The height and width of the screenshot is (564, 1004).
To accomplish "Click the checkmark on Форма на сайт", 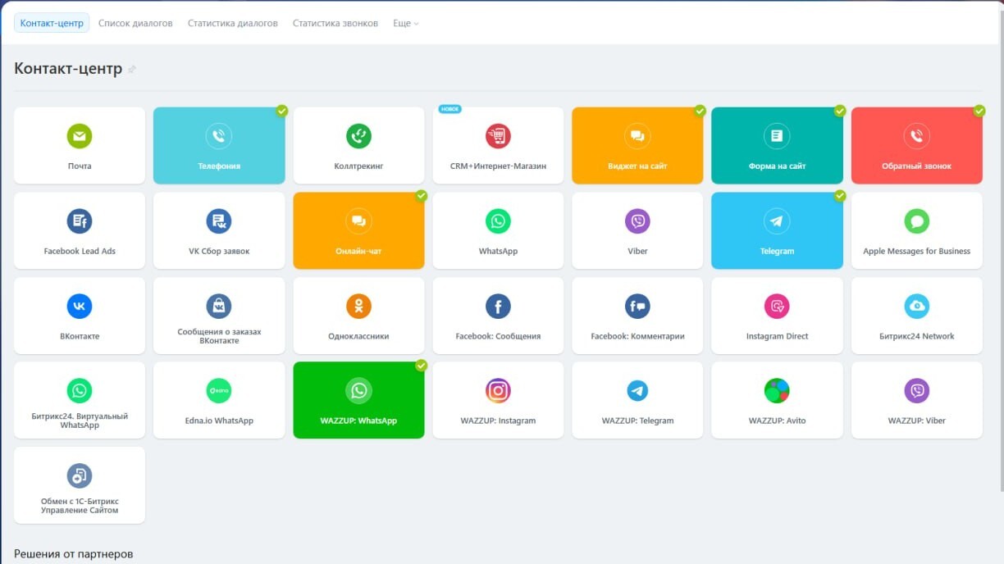I will tap(840, 111).
